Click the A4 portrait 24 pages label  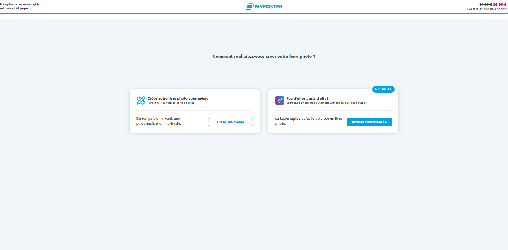[14, 8]
